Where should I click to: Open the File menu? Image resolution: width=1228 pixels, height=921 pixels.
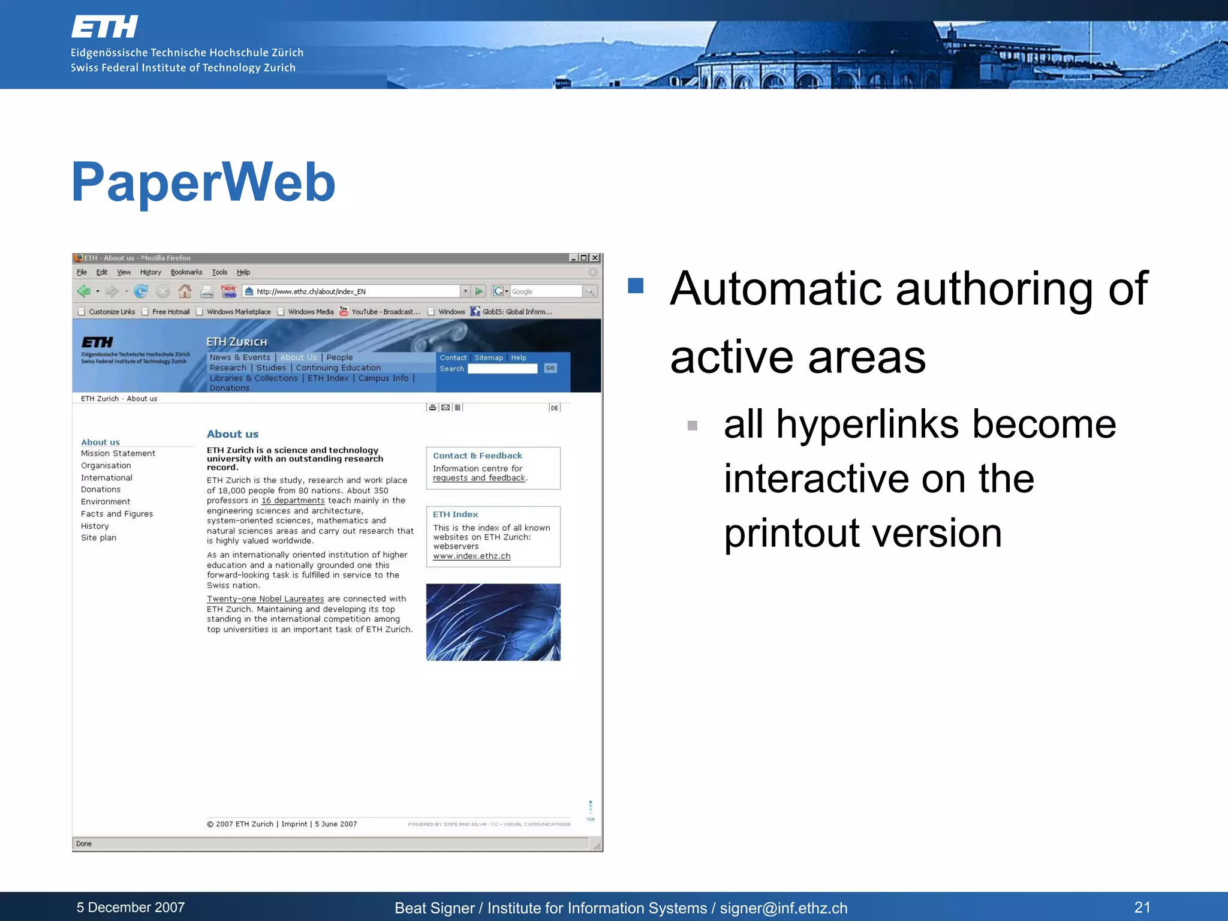click(82, 272)
